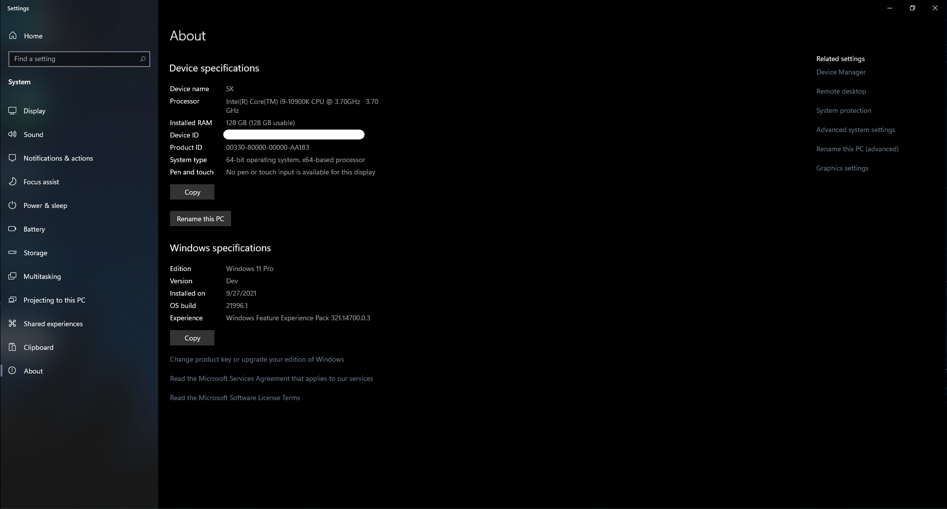Screen dimensions: 947x509
Task: Click the 64-bit operating system text
Action: pos(262,160)
